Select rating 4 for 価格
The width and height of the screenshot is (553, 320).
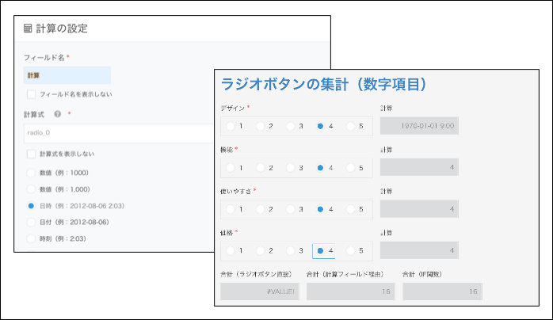click(320, 250)
